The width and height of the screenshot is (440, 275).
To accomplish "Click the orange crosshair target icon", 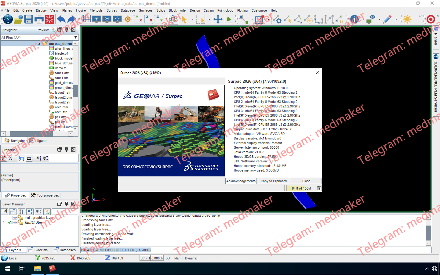I will tap(128, 19).
